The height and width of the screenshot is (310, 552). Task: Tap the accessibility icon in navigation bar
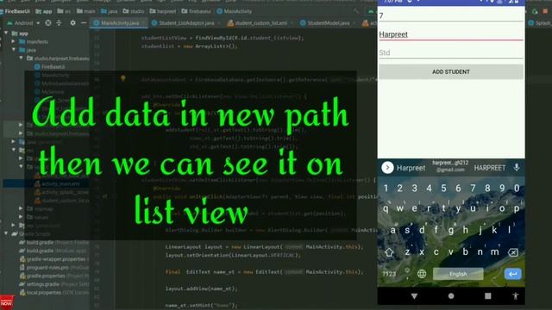[x=516, y=296]
